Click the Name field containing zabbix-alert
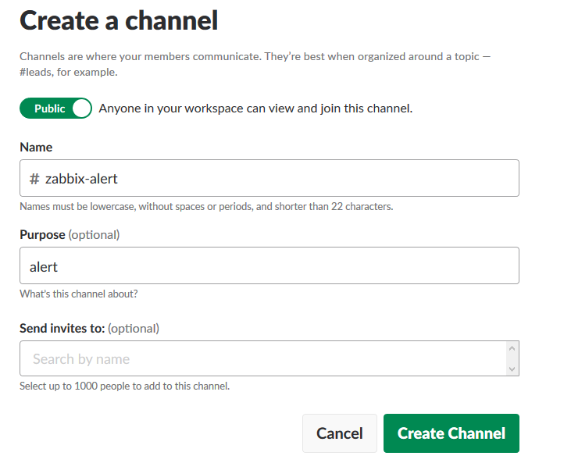 [269, 178]
